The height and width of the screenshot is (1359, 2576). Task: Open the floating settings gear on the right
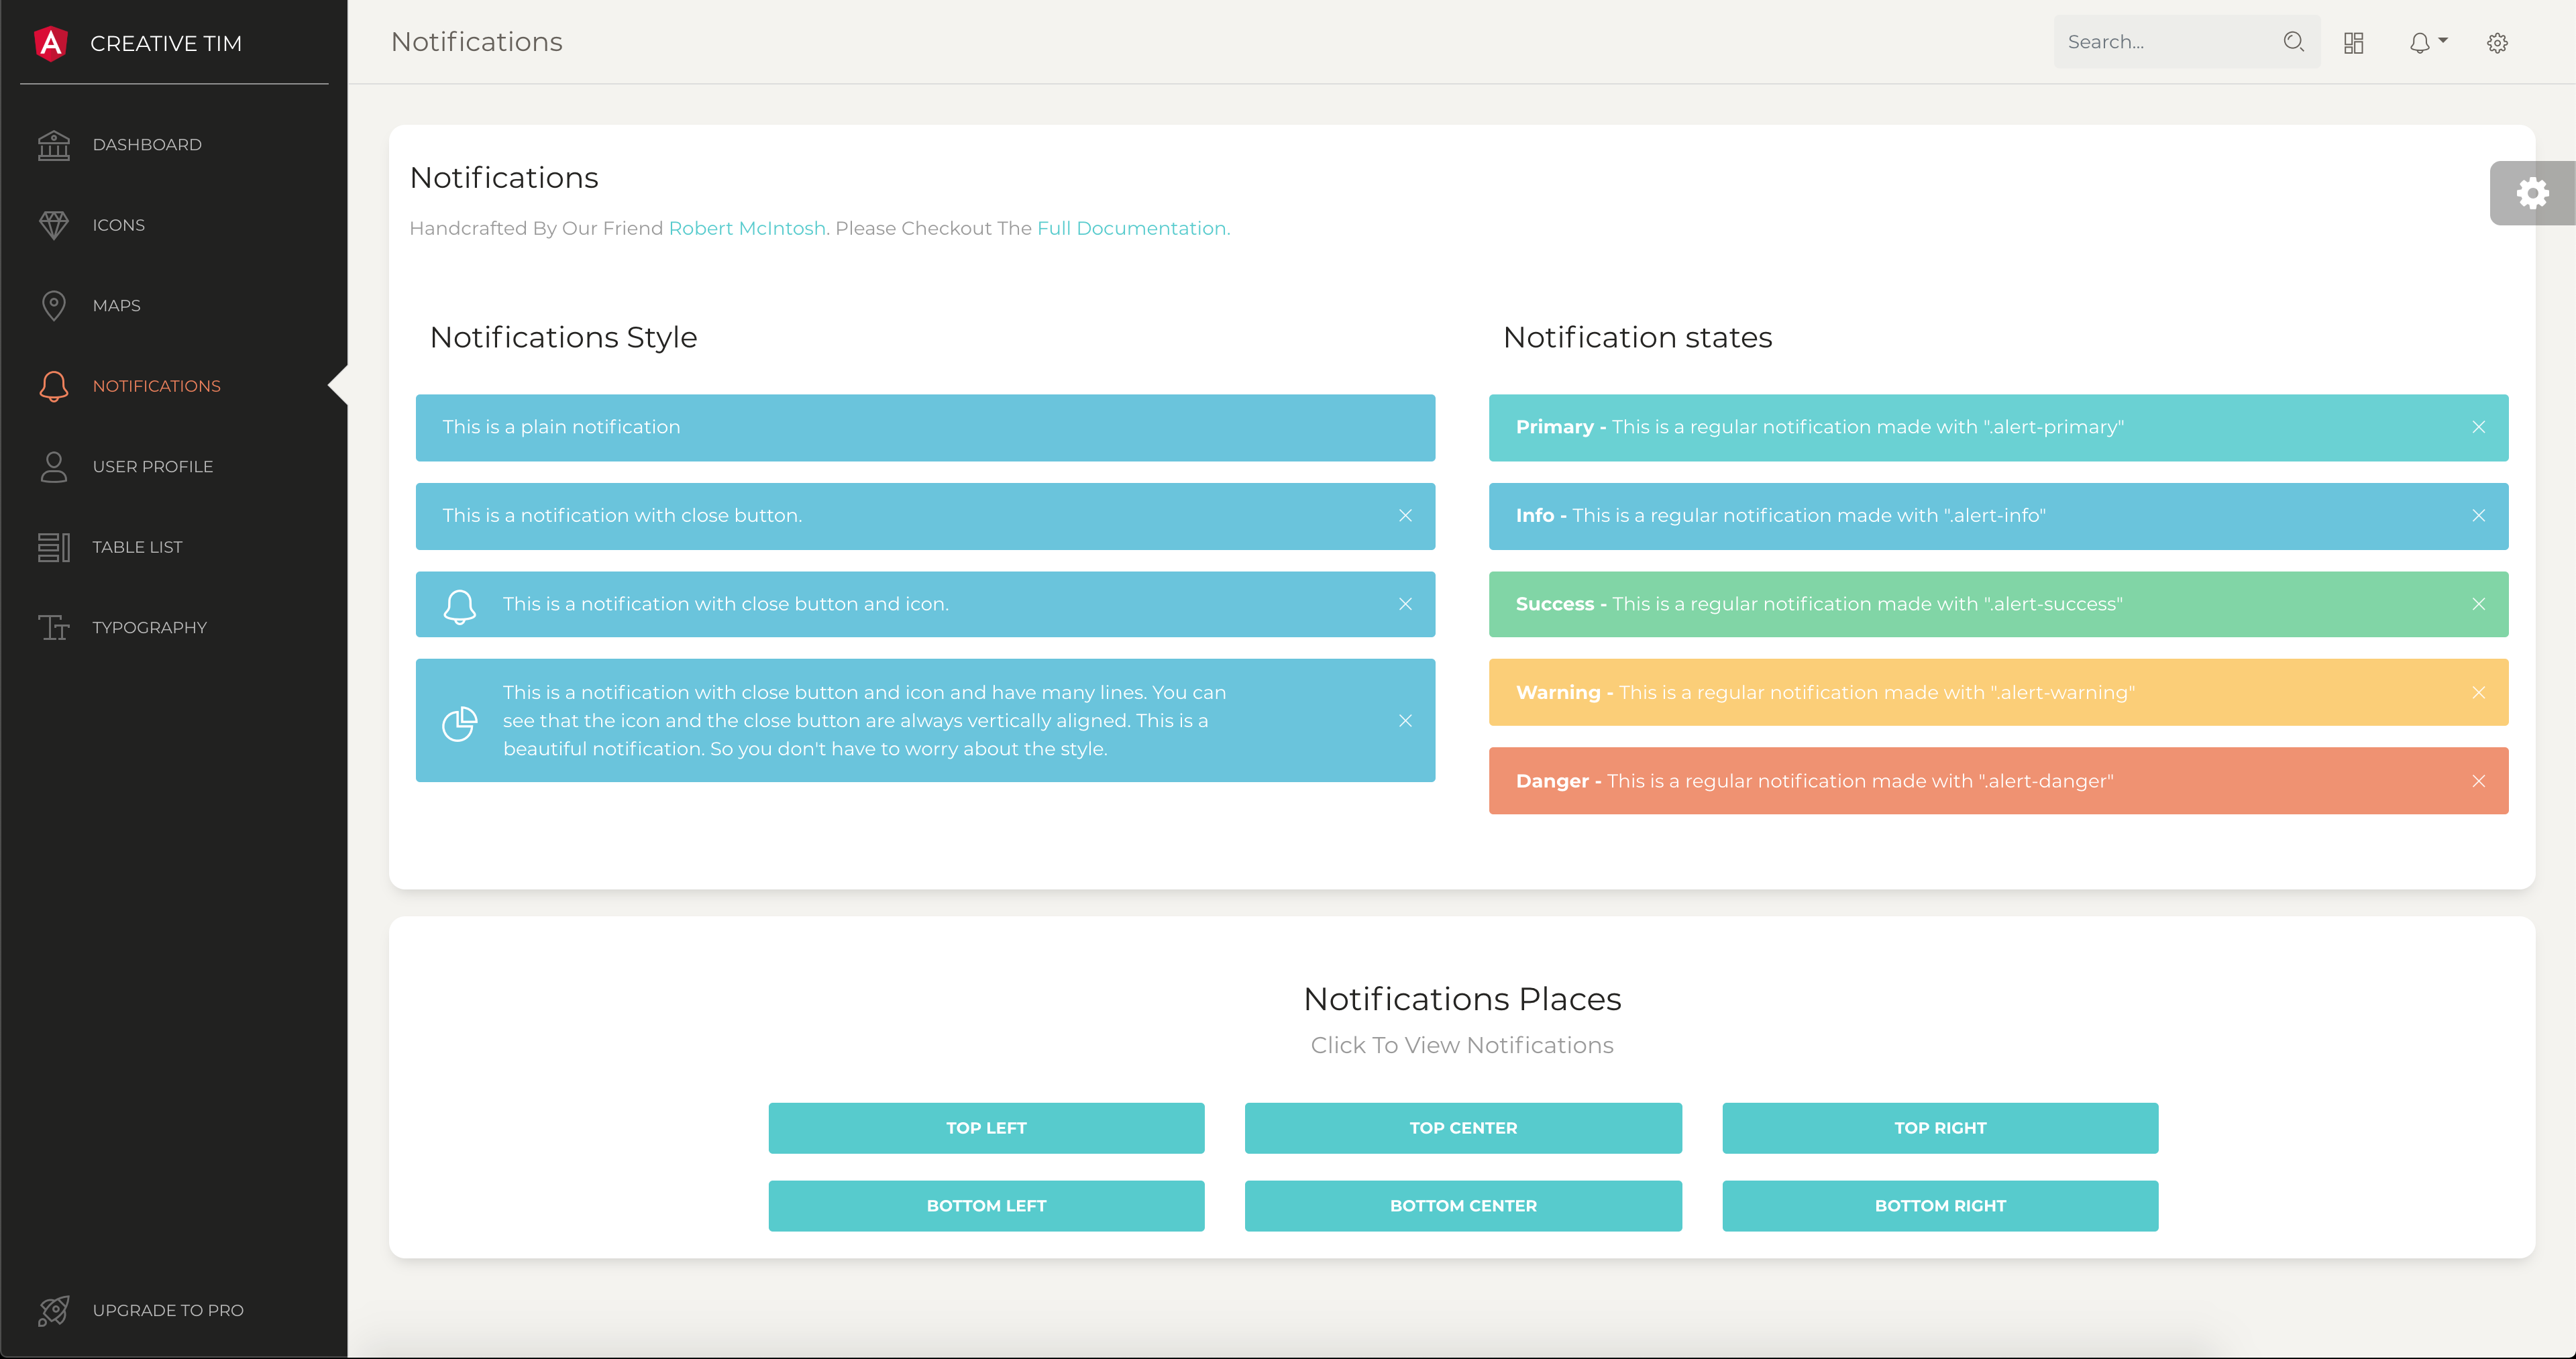2534,192
